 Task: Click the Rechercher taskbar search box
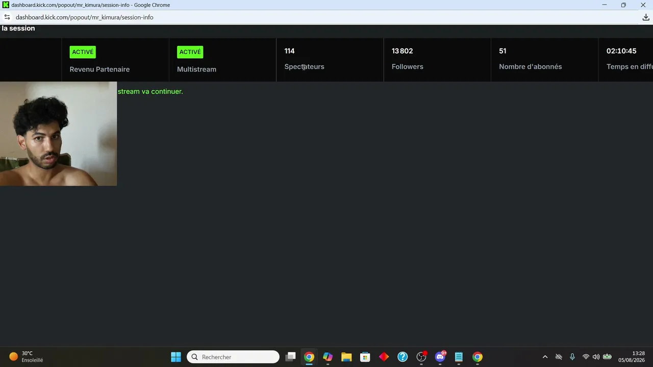coord(233,357)
